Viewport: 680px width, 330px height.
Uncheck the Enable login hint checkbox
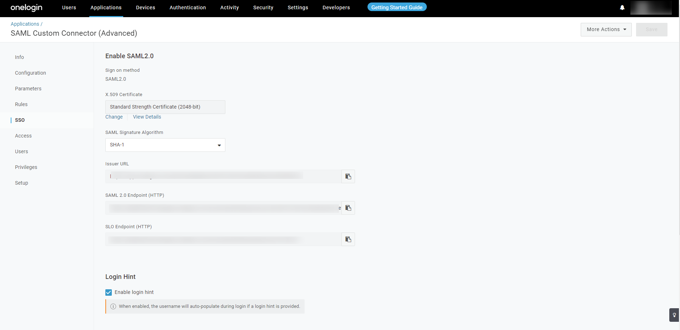click(x=109, y=292)
